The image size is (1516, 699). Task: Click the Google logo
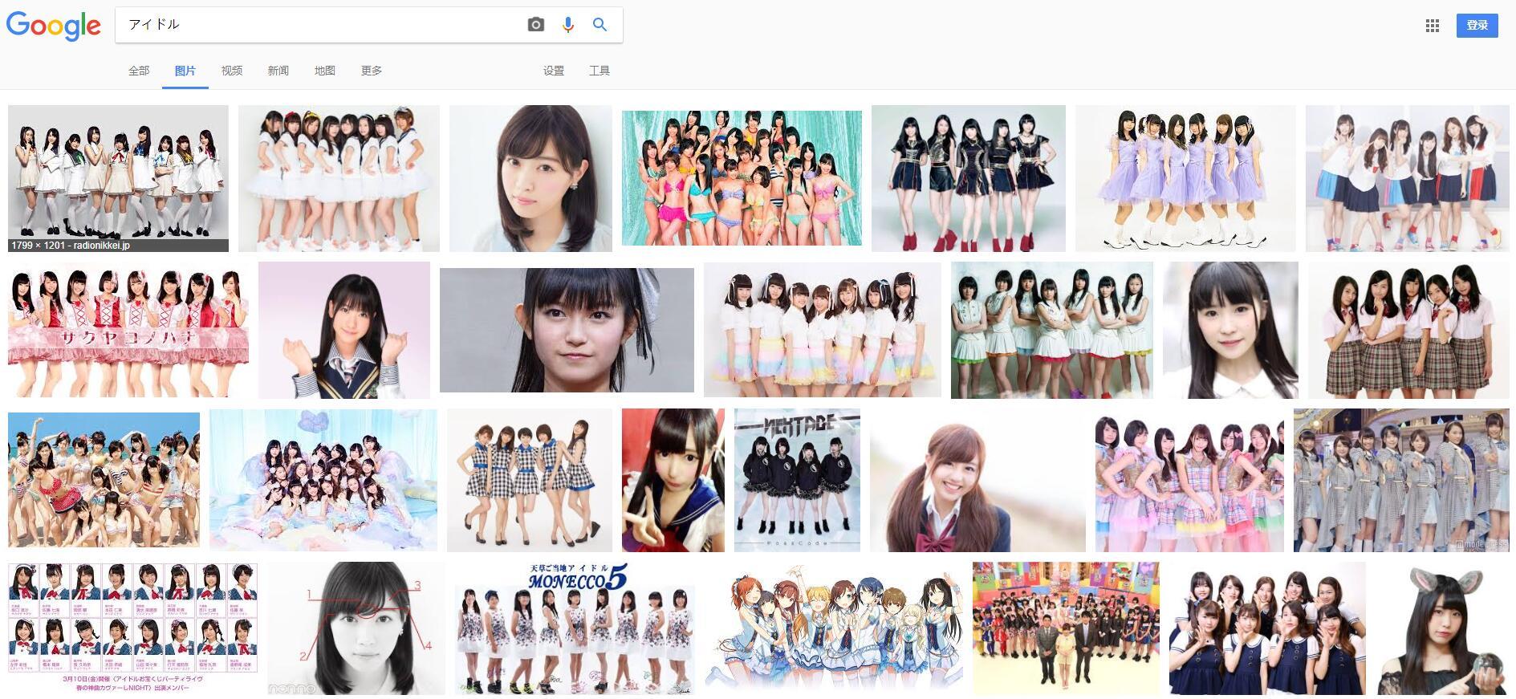coord(54,25)
